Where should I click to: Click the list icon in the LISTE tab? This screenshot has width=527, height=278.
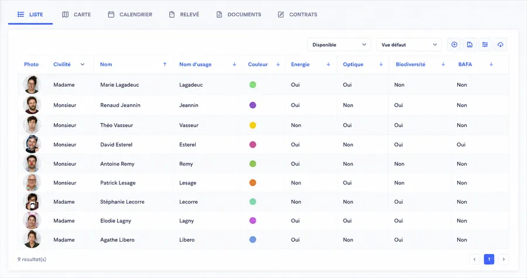(x=21, y=15)
